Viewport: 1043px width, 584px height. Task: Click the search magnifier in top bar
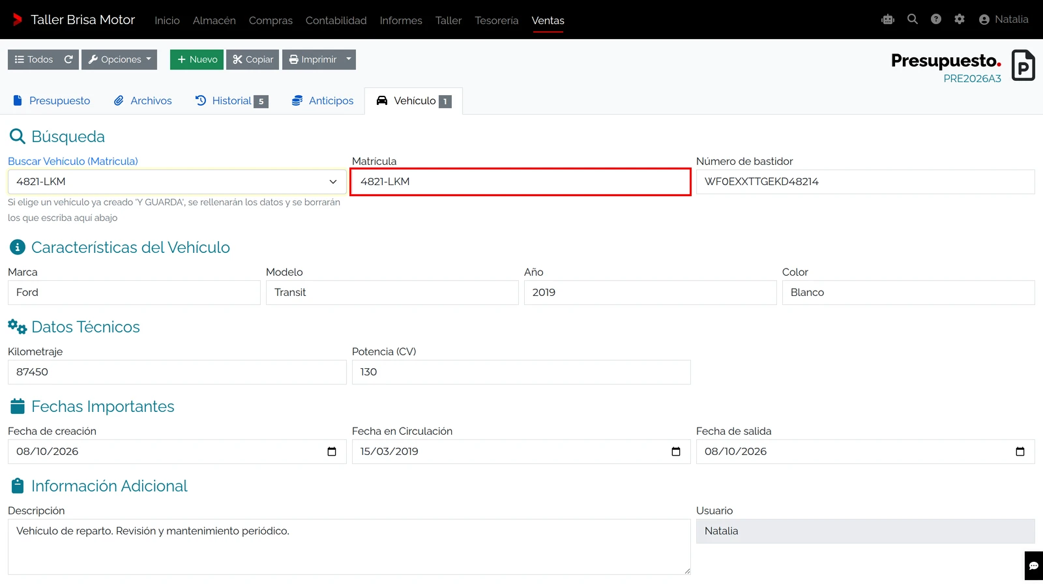(913, 20)
